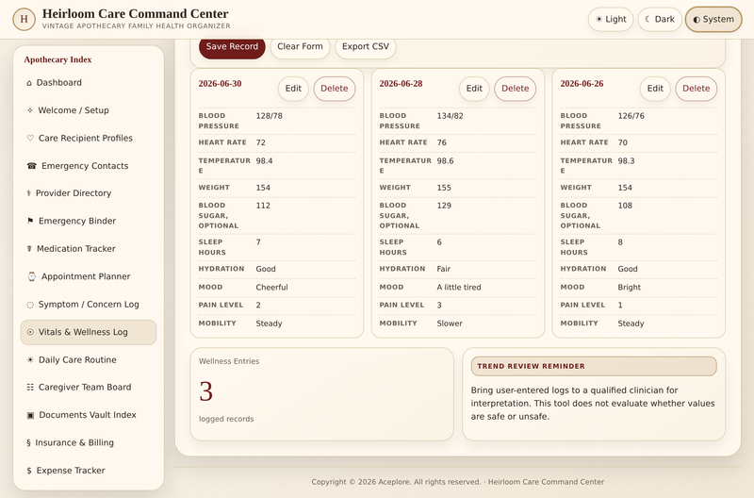Click the Provider Directory medical staff icon
The image size is (754, 498).
[28, 193]
